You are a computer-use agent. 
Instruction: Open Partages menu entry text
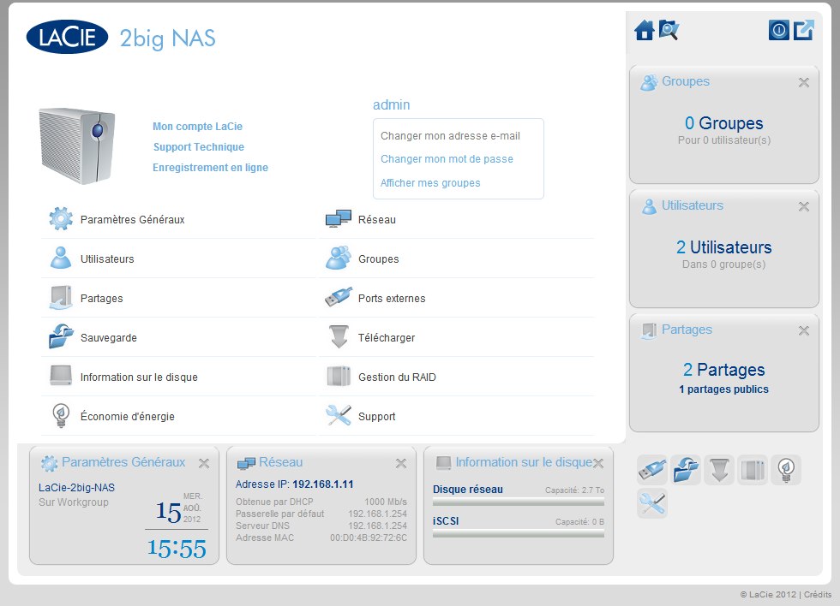(101, 299)
